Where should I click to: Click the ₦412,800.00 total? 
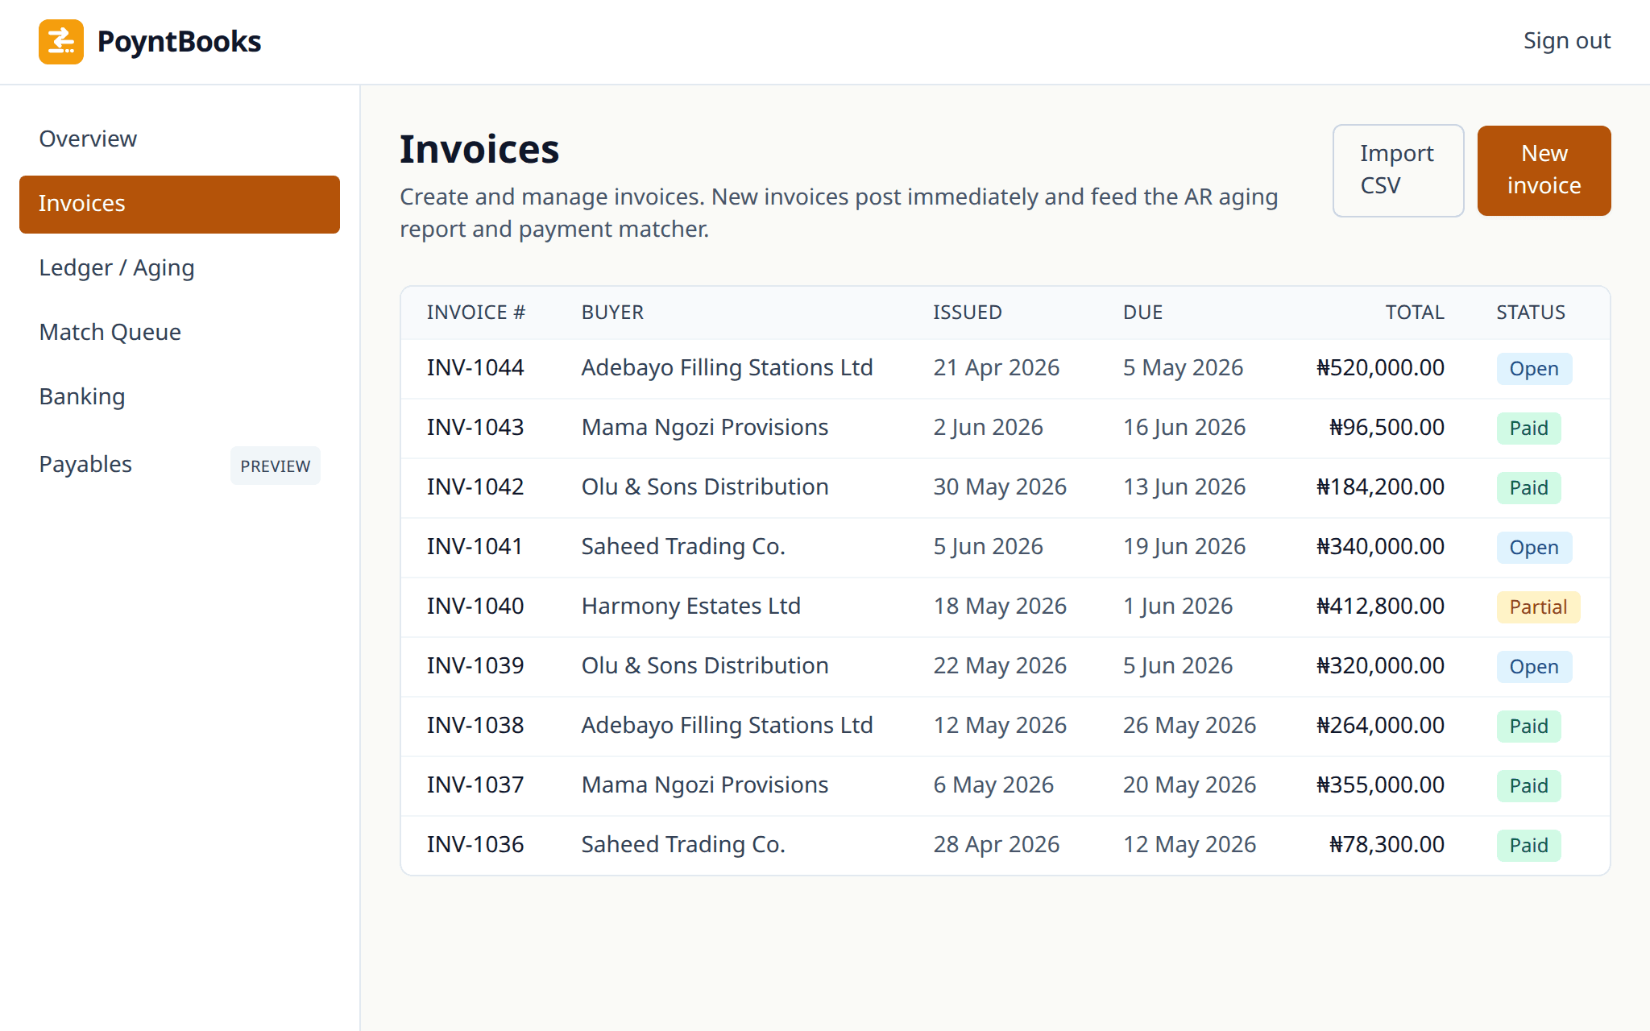(x=1380, y=607)
